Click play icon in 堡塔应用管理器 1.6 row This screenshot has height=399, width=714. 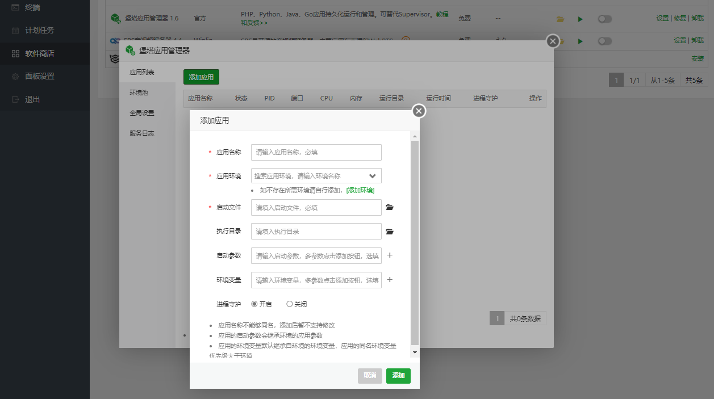click(580, 19)
